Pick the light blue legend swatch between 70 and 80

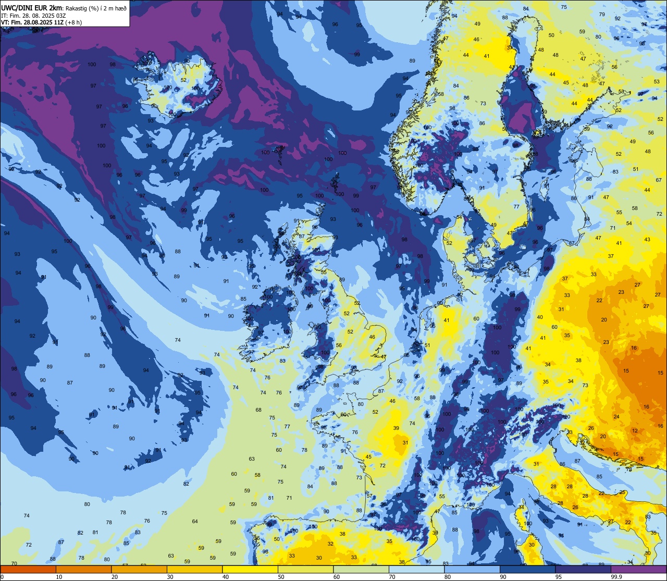point(416,569)
